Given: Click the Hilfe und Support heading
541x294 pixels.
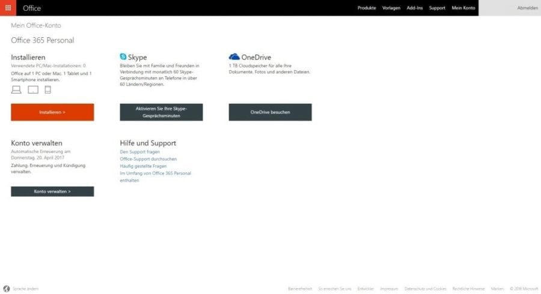Looking at the screenshot, I should (148, 143).
